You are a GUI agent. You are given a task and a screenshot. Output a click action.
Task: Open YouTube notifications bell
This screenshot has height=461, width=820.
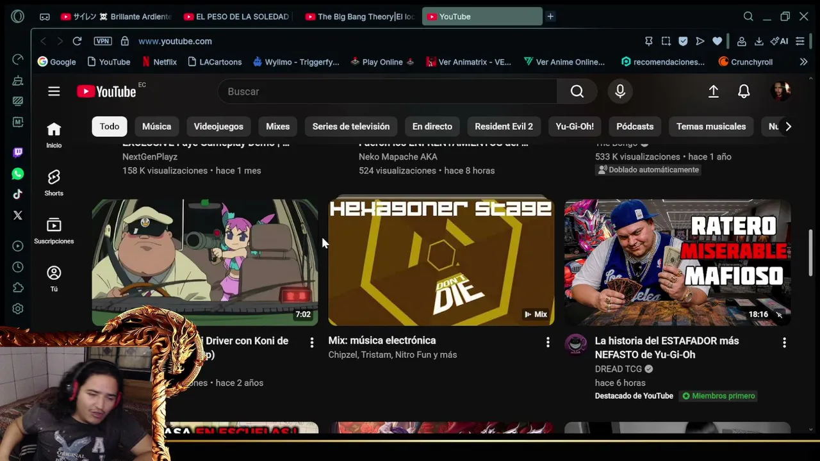[744, 92]
